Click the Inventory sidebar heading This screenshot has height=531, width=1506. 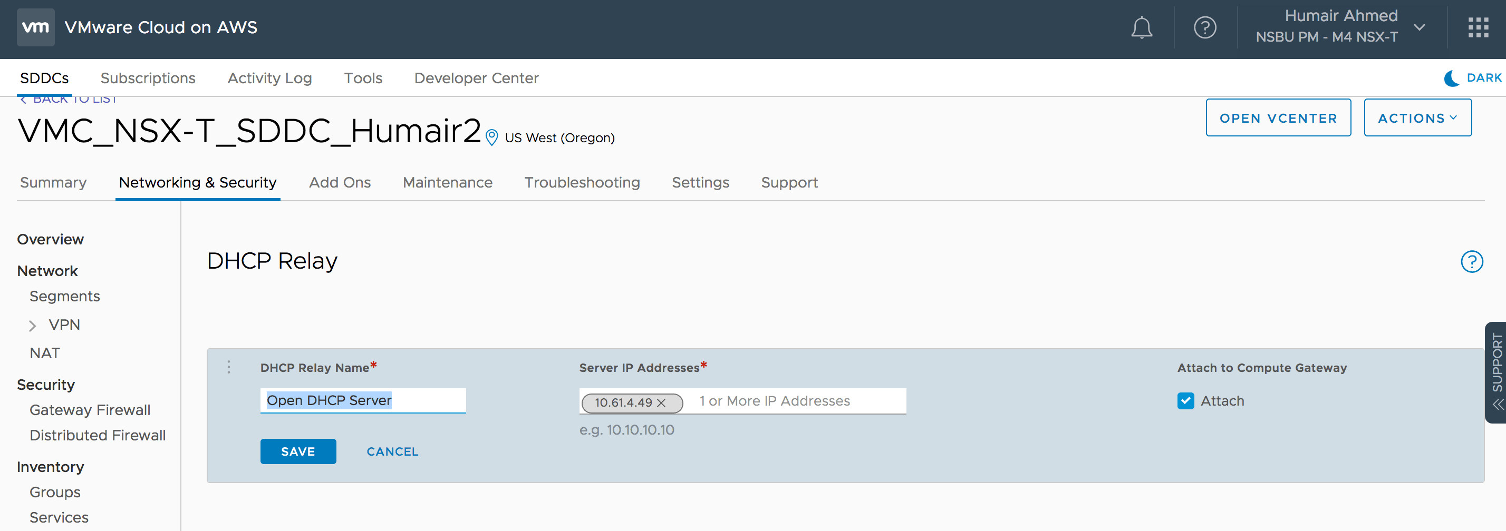tap(50, 467)
